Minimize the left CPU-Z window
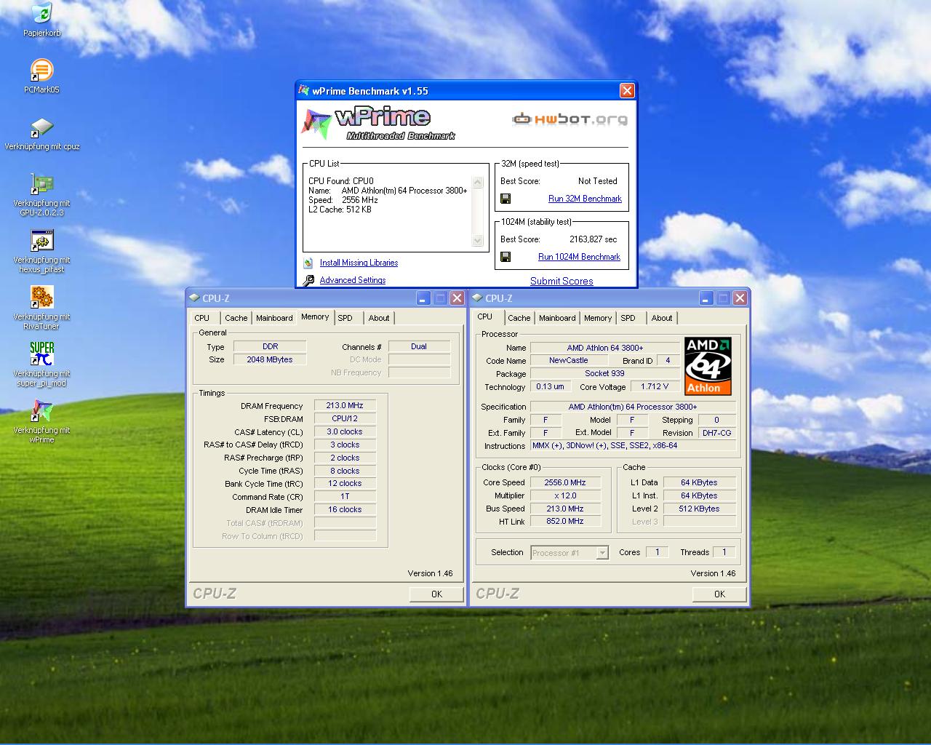Viewport: 931px width, 745px height. [x=424, y=298]
